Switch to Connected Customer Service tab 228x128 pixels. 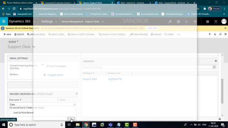(58, 2)
